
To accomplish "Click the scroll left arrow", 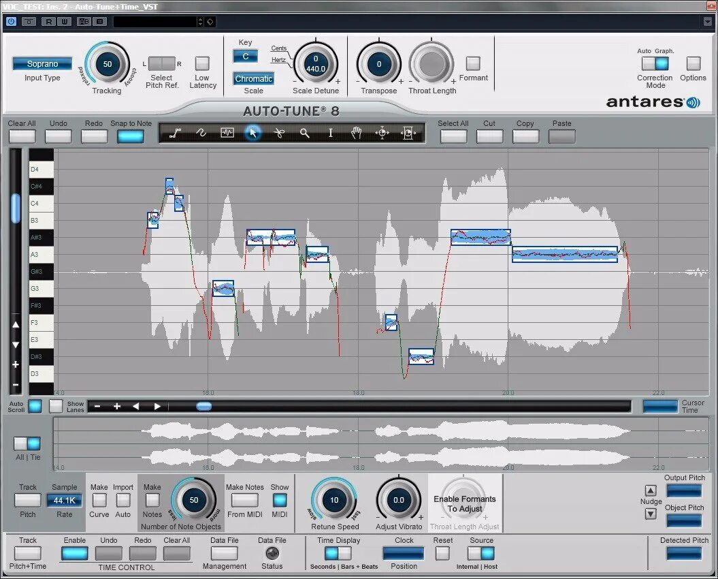I will tap(136, 406).
